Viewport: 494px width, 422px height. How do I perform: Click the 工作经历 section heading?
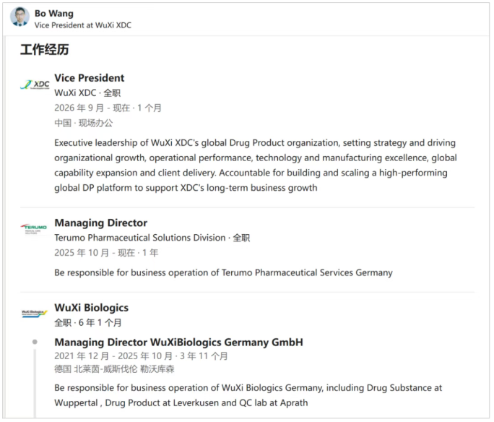click(45, 49)
